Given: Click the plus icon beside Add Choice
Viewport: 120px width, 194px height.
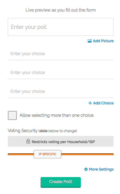Looking at the screenshot, I should [x=90, y=103].
